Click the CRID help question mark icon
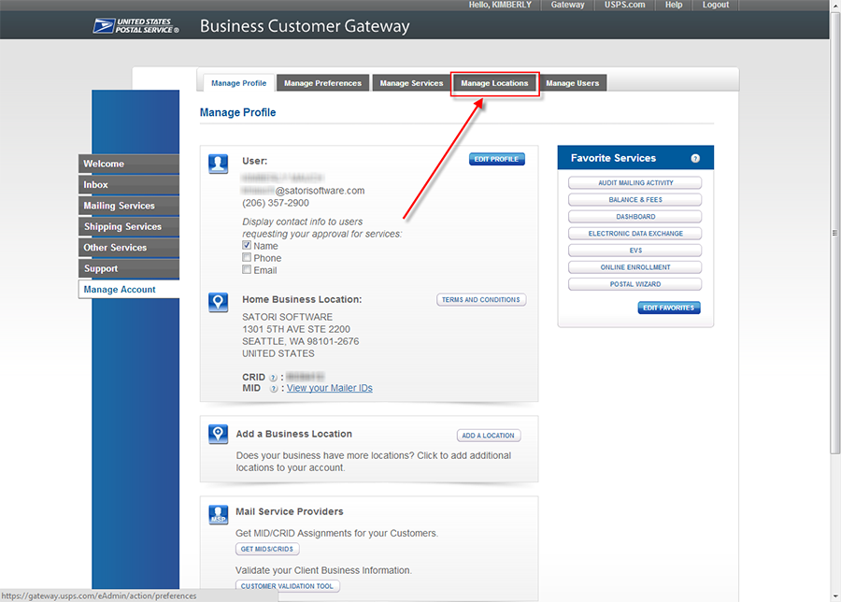 [274, 378]
